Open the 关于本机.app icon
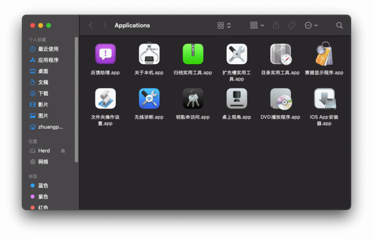Screen dimensions: 373x239 click(149, 54)
